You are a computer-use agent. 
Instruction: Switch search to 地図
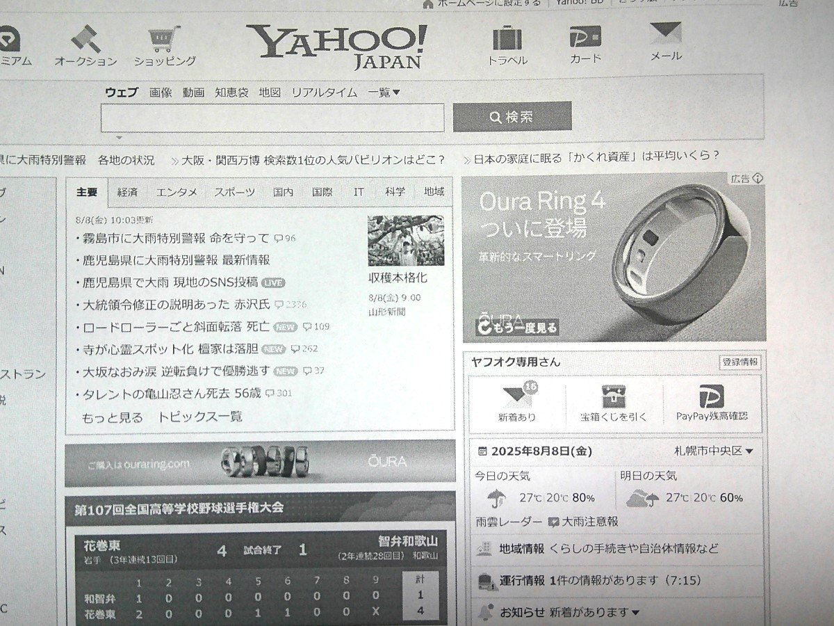[270, 92]
